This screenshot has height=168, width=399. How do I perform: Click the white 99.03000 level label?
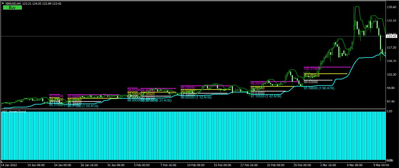[x=311, y=82]
